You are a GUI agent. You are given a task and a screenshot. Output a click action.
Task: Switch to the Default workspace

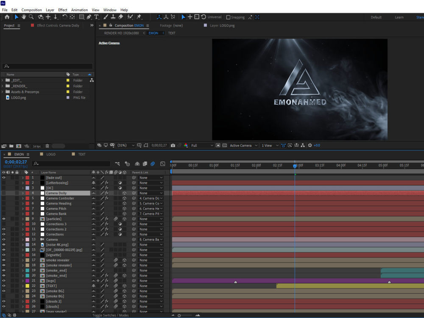click(x=376, y=17)
